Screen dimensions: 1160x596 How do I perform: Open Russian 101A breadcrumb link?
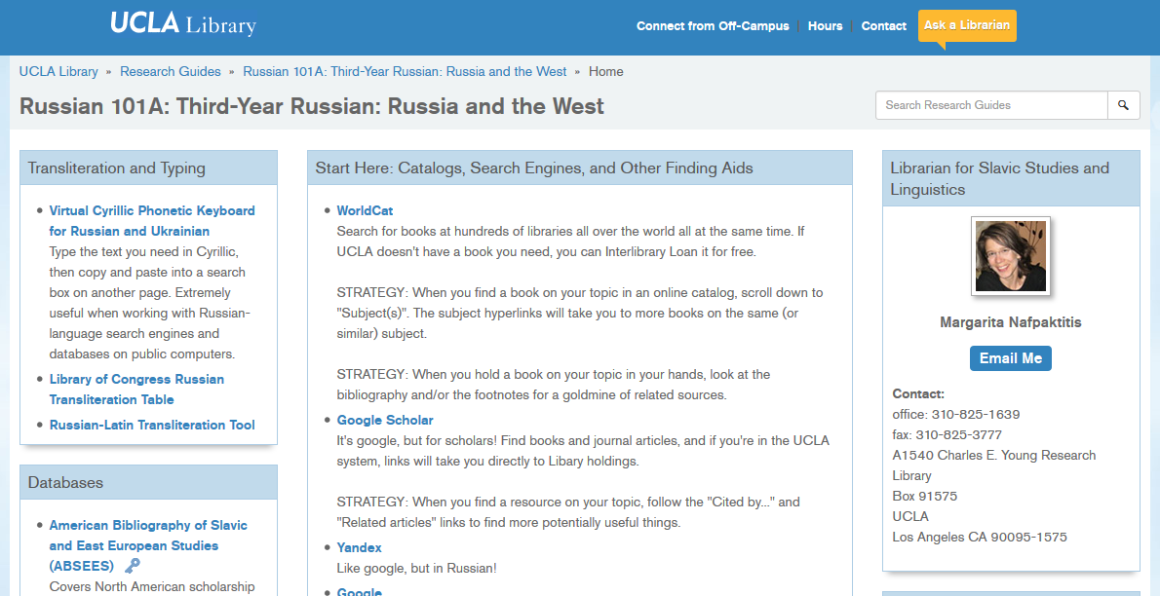pyautogui.click(x=405, y=72)
